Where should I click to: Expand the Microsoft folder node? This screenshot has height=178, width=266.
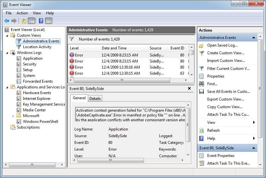(x=13, y=116)
